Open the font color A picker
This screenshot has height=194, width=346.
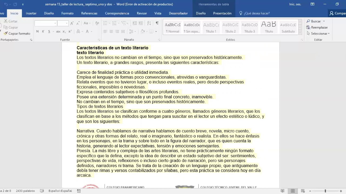(87, 32)
